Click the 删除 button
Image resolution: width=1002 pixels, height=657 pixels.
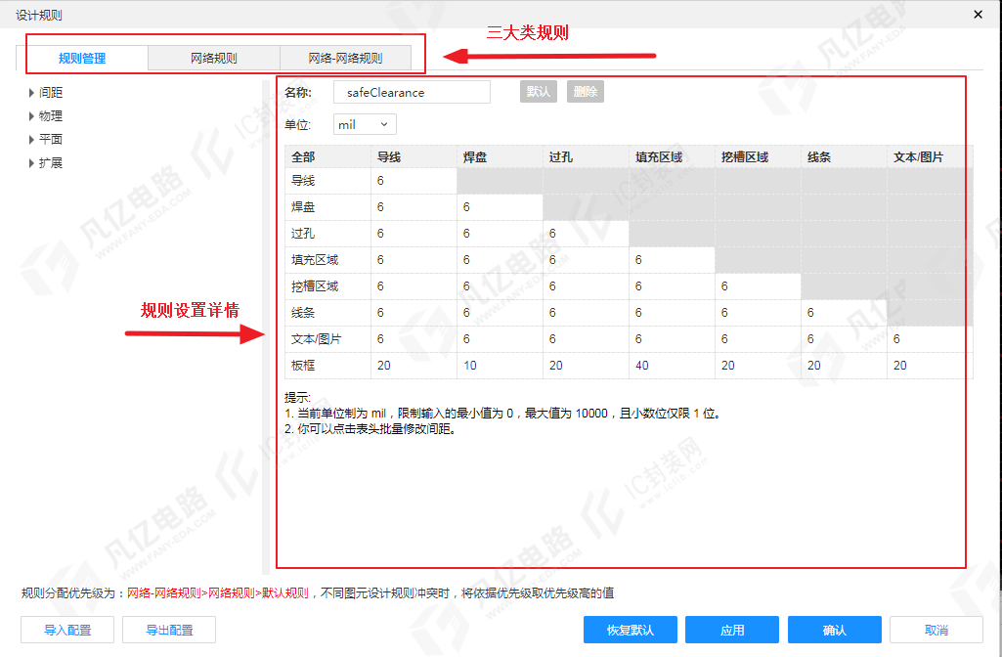tap(586, 91)
